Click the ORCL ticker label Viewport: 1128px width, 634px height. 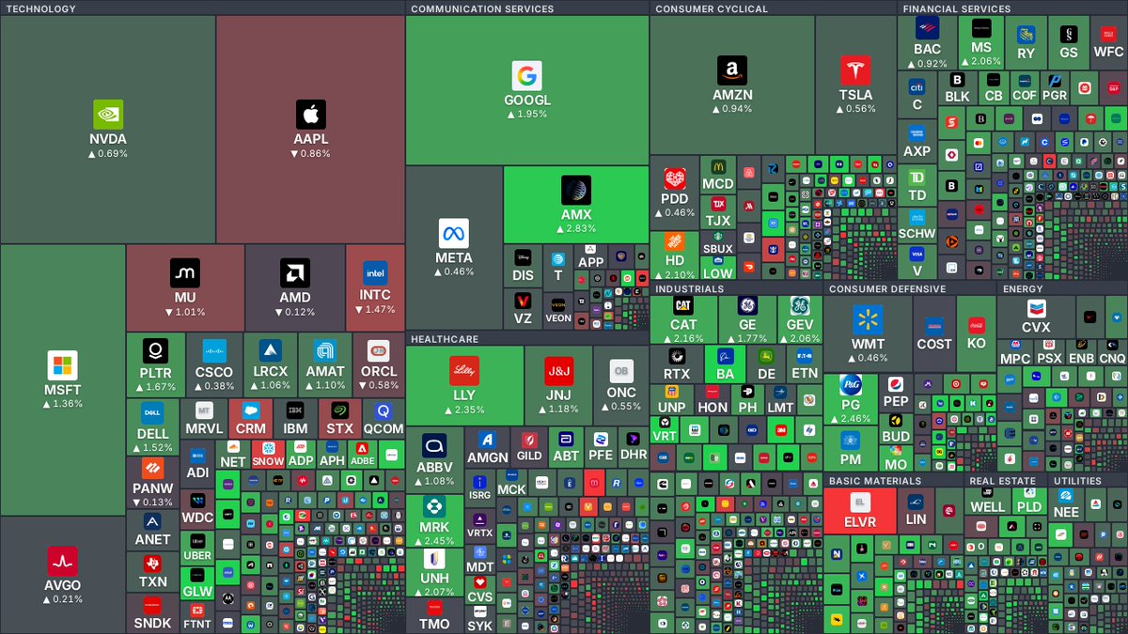tap(378, 371)
